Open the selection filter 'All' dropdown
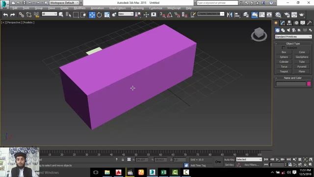Screen dimensions: 314x177 pyautogui.click(x=49, y=14)
